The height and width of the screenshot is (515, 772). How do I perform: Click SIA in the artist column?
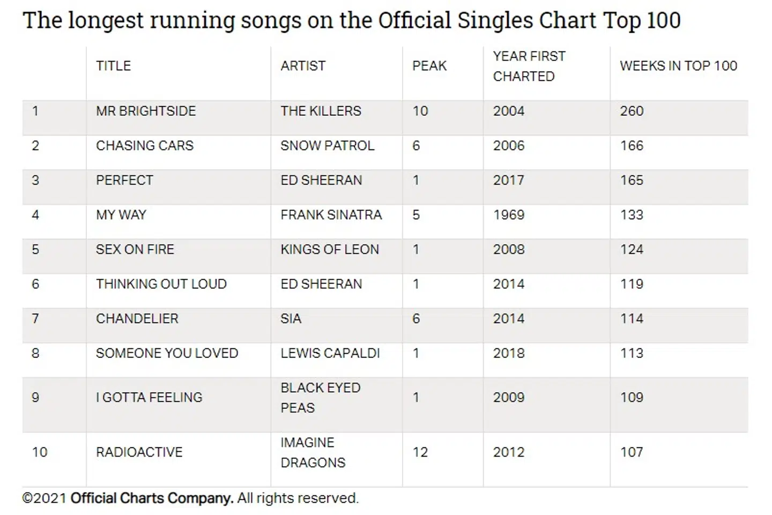tap(291, 319)
